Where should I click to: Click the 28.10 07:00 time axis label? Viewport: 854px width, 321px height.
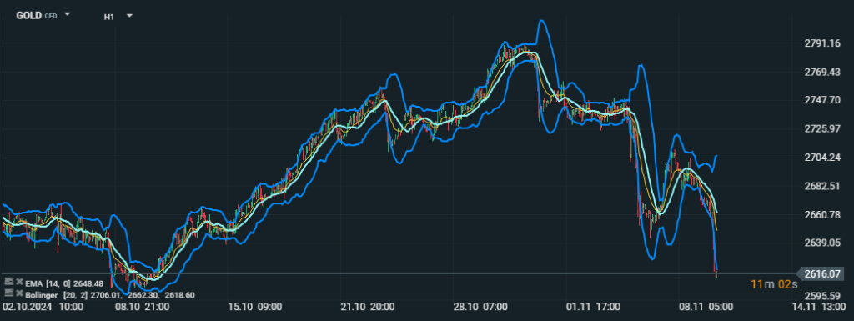point(480,307)
